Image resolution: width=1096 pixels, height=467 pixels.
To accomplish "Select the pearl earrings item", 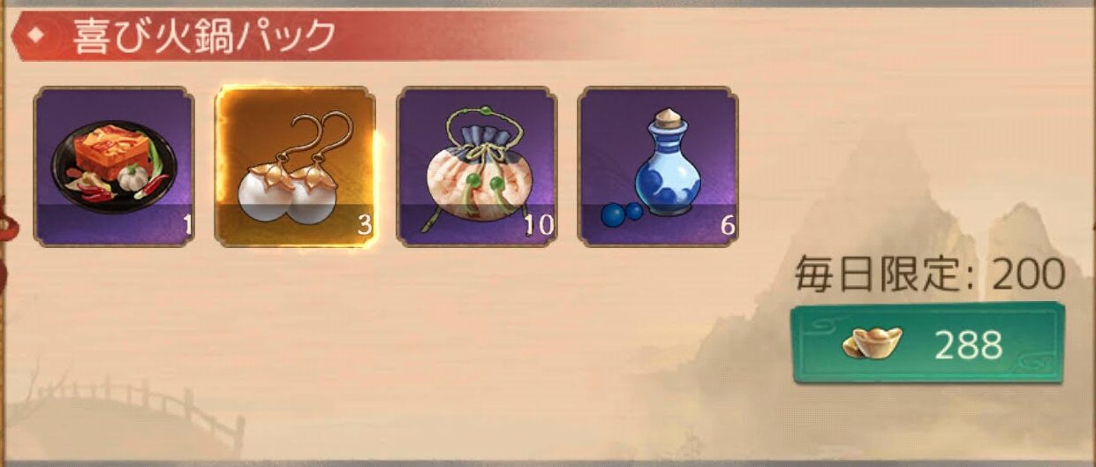I will point(295,166).
